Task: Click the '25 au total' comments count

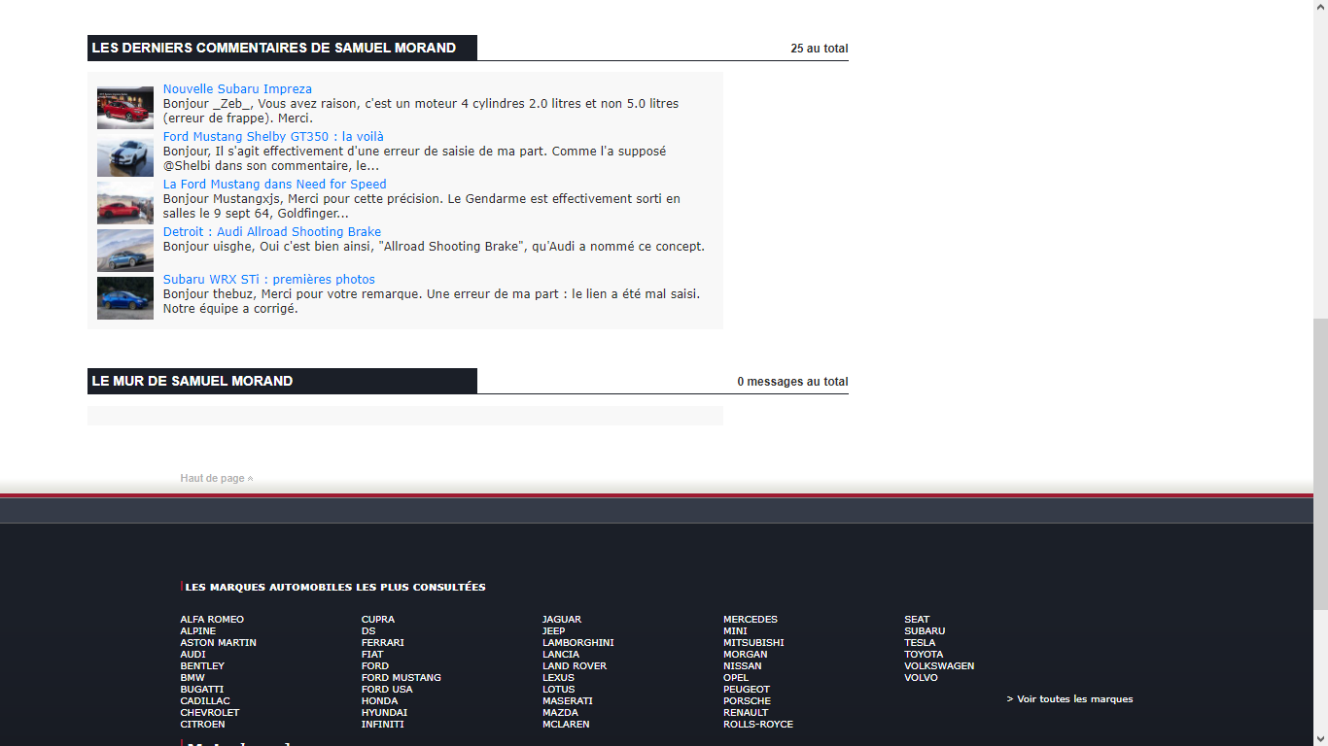Action: coord(820,49)
